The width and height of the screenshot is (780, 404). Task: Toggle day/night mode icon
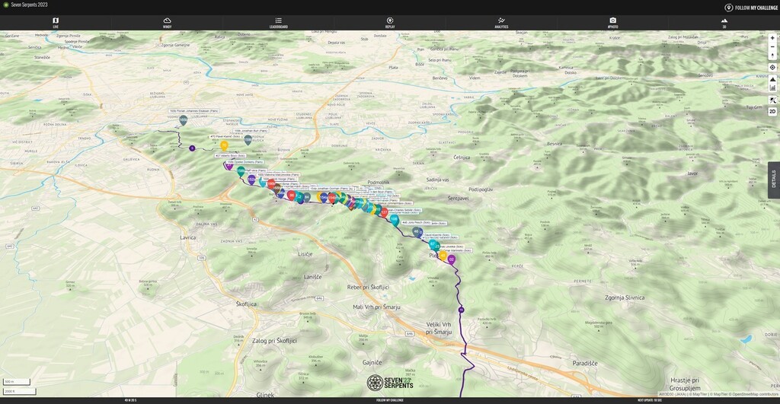pyautogui.click(x=772, y=100)
